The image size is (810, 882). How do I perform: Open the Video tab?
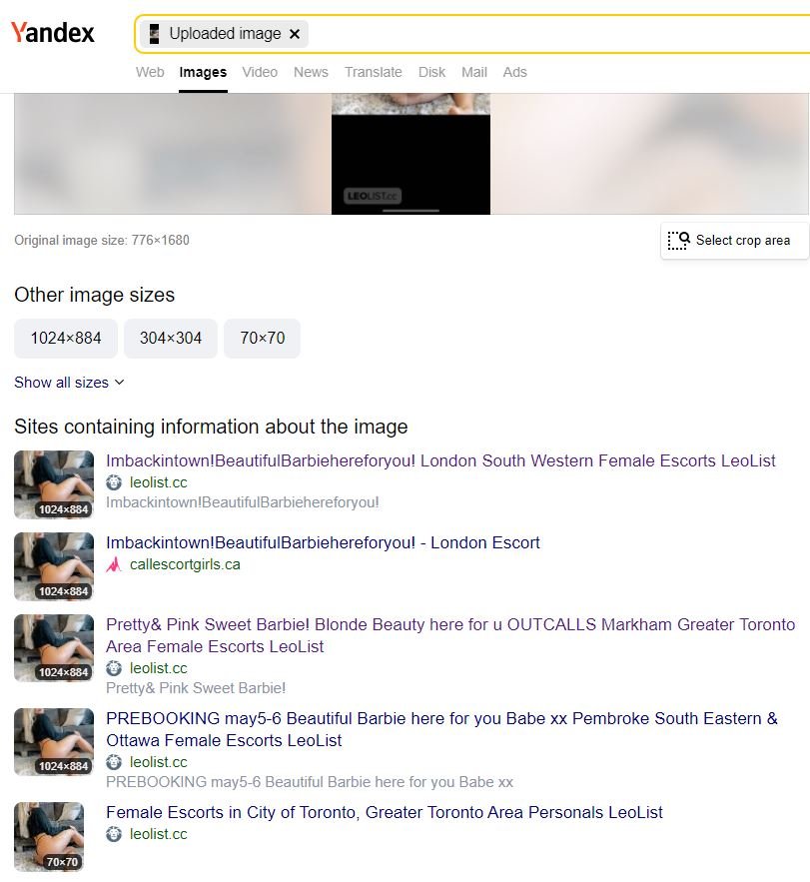tap(260, 72)
